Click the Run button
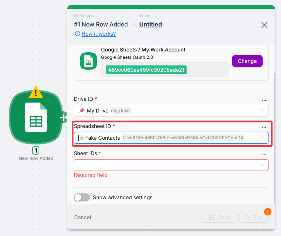Screen dimensions: 281x236 click(x=253, y=217)
